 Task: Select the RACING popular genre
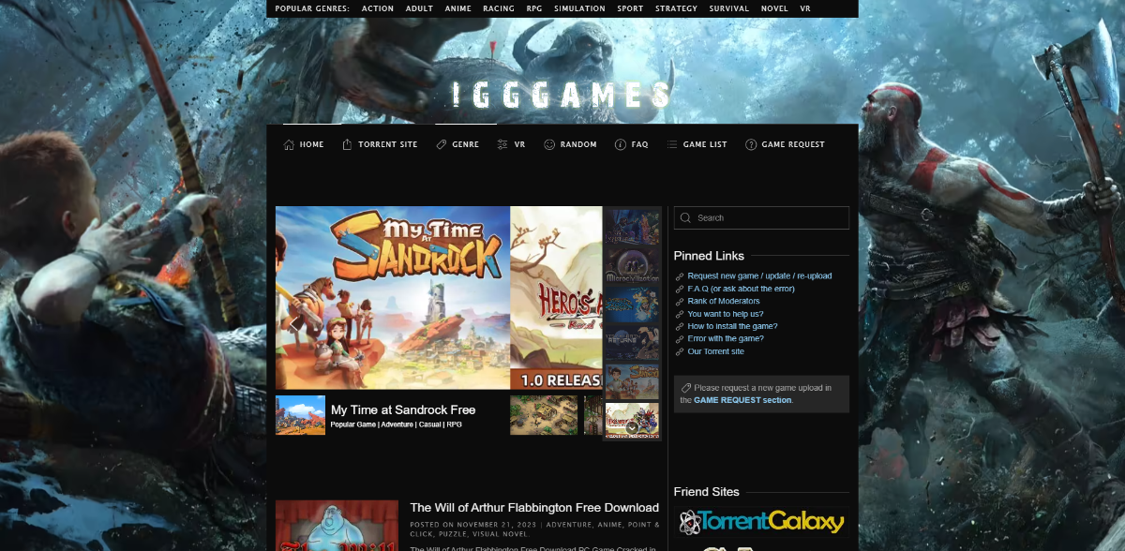pyautogui.click(x=499, y=8)
